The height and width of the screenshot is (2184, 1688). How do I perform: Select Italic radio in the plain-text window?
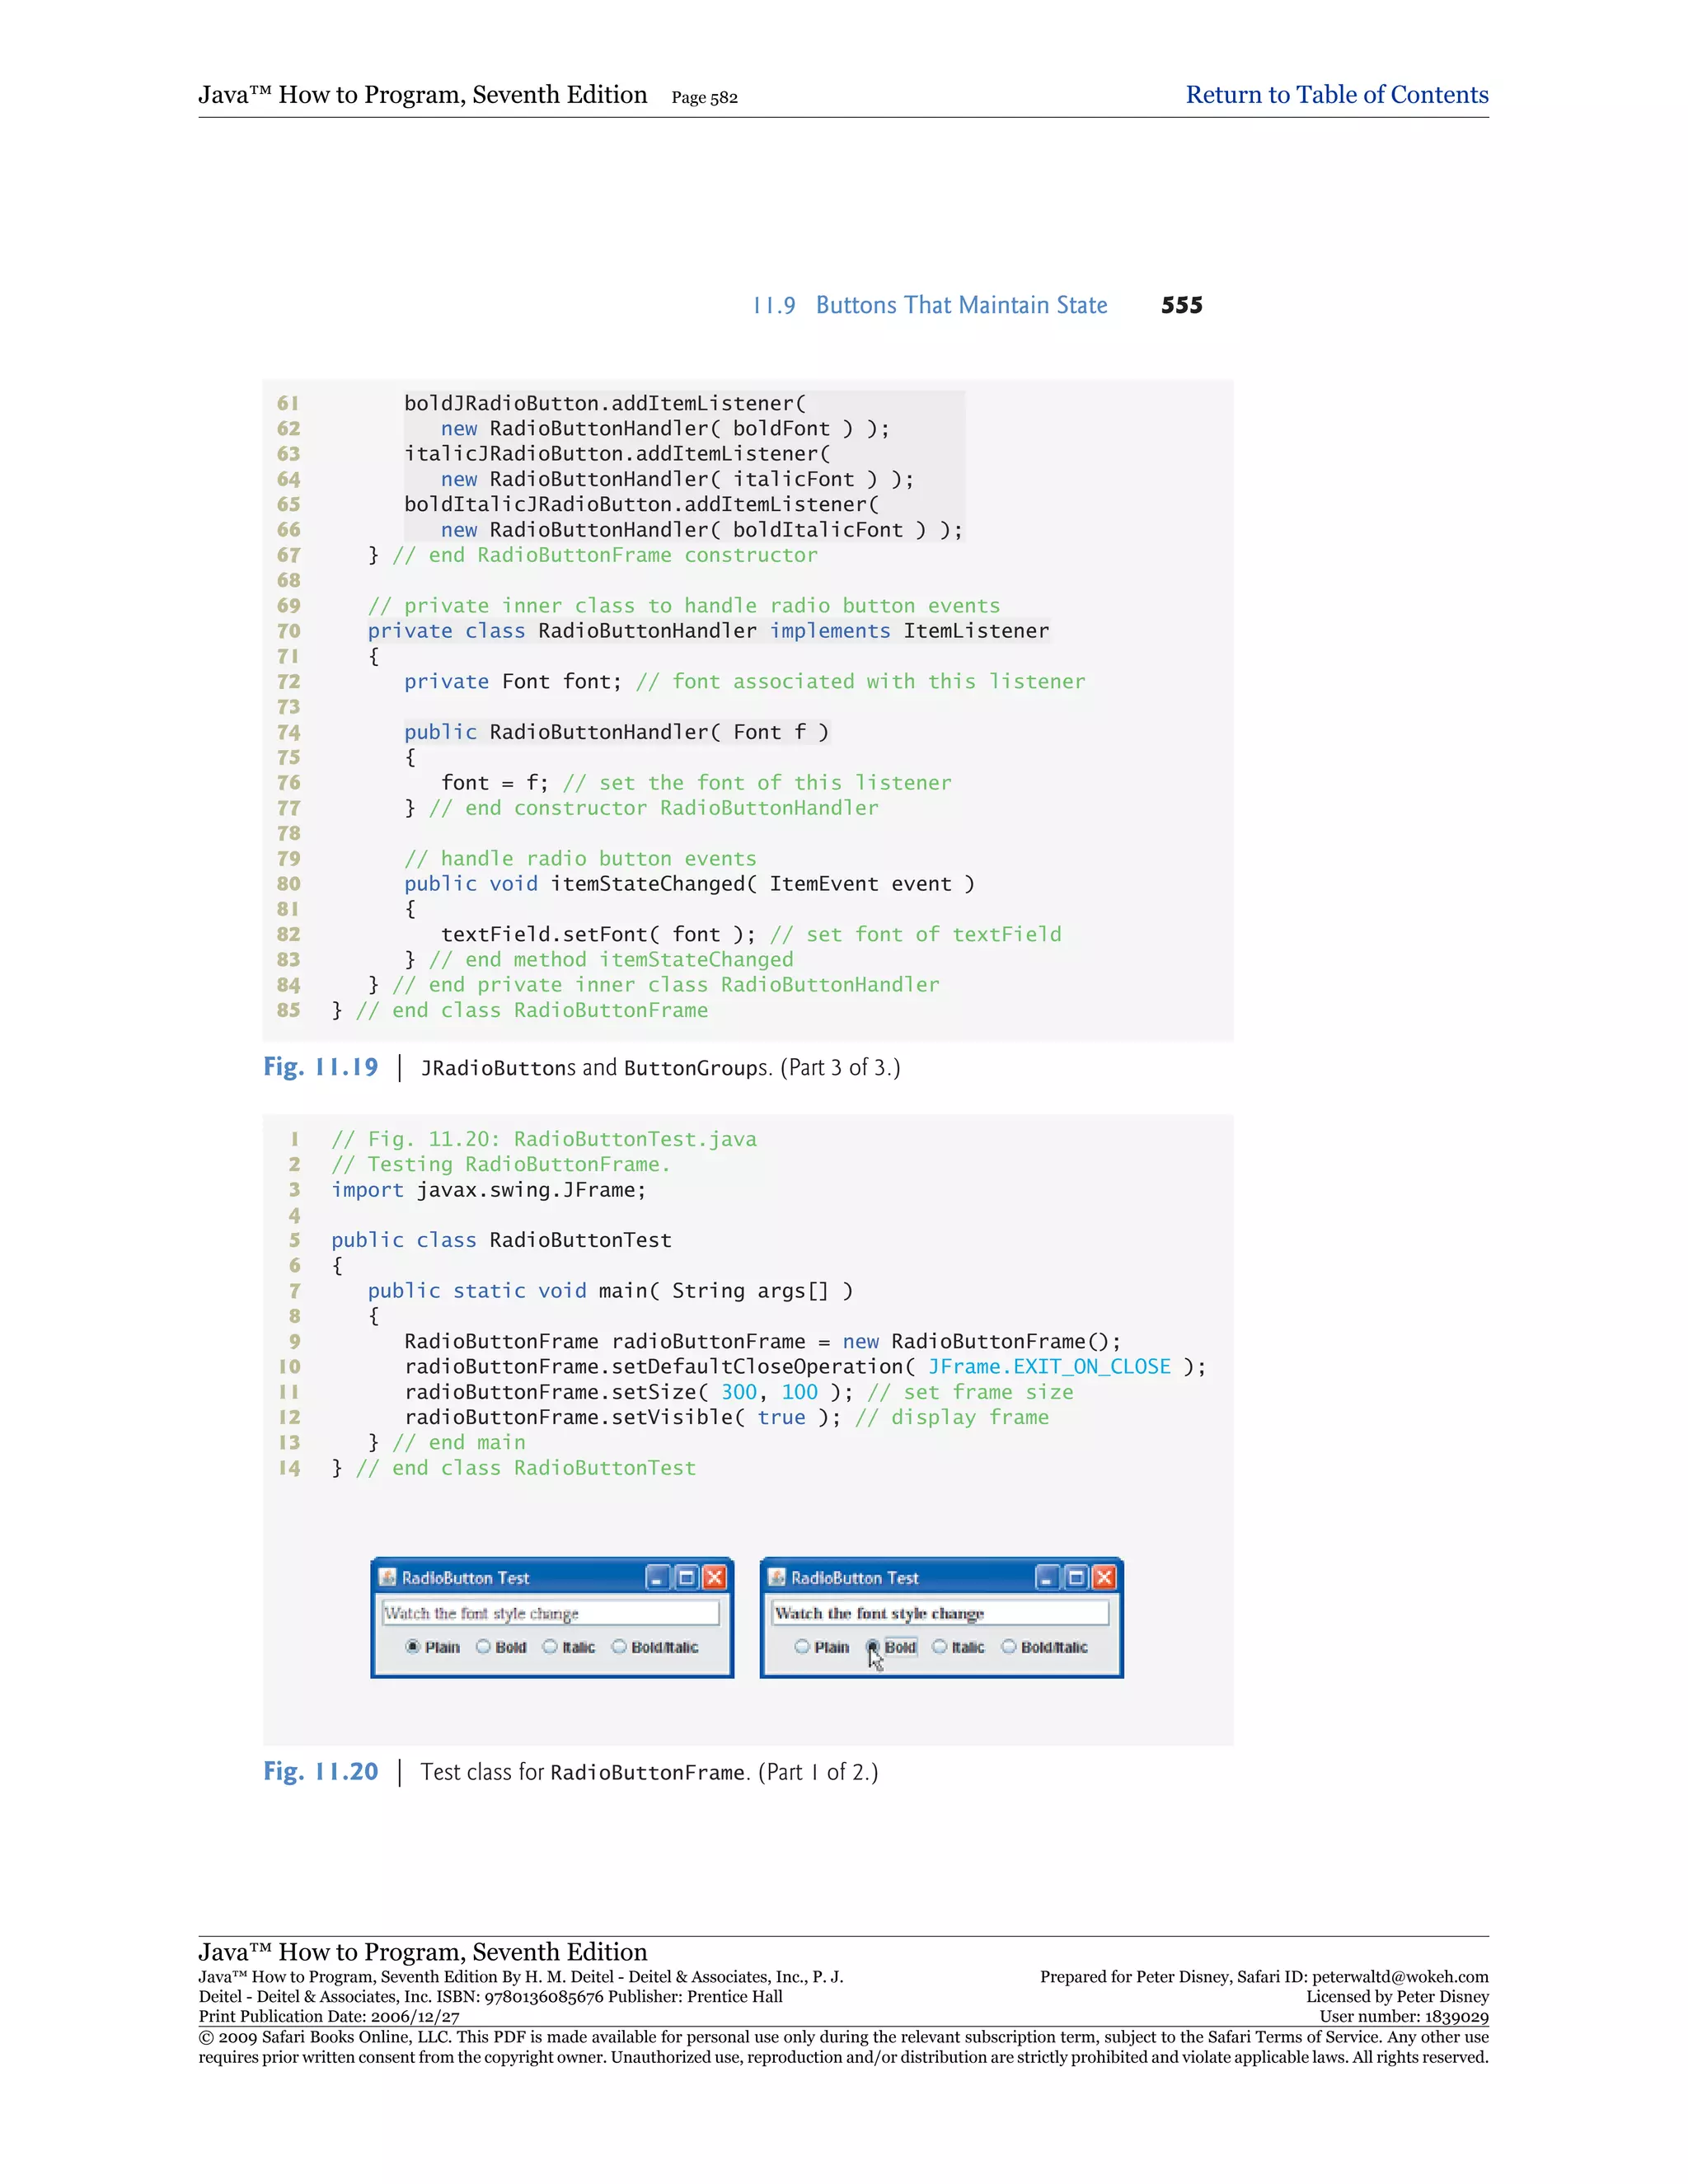tap(550, 1647)
